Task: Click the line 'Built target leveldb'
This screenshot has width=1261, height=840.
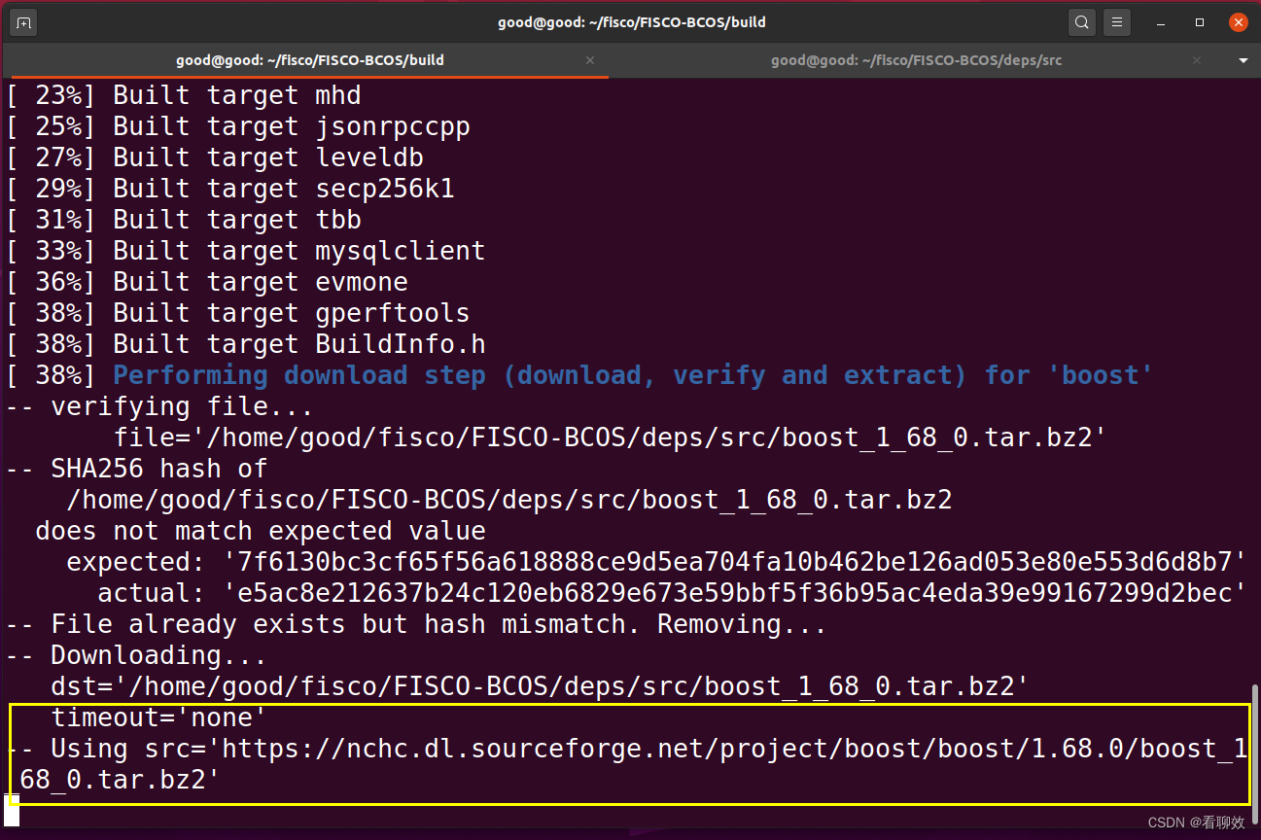Action: 215,157
